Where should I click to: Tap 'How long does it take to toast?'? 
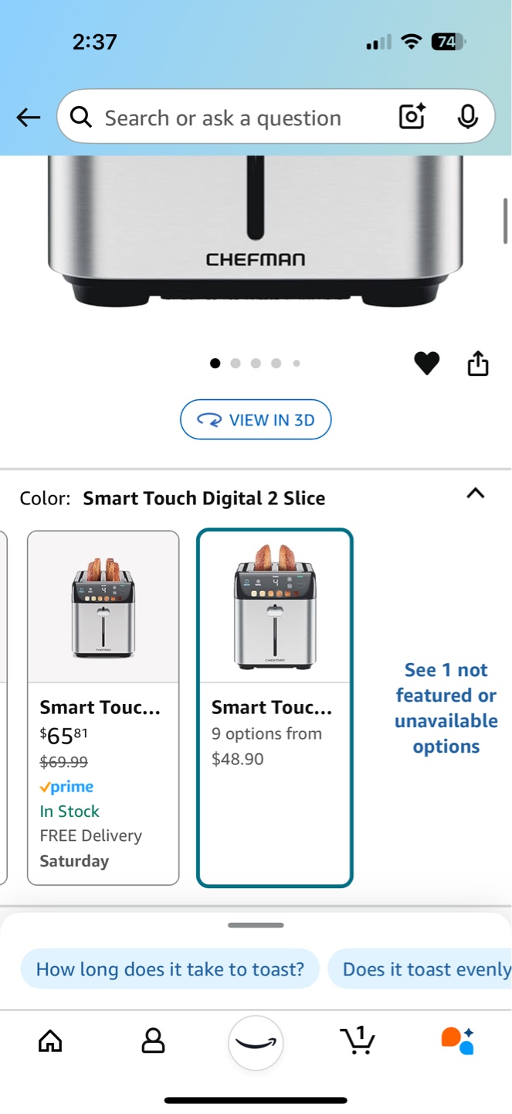coord(170,969)
